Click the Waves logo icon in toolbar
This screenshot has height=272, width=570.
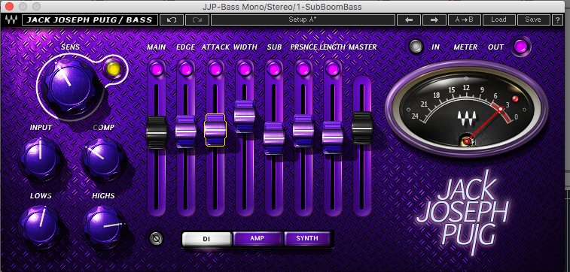point(11,20)
